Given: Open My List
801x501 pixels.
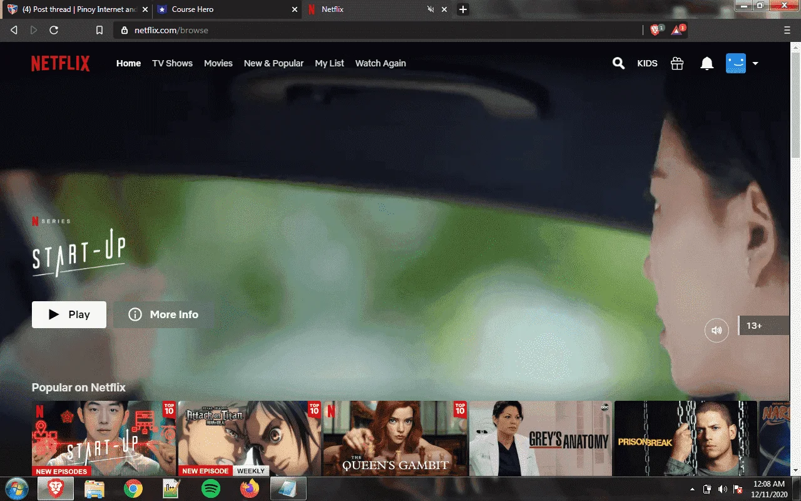Looking at the screenshot, I should pos(330,63).
